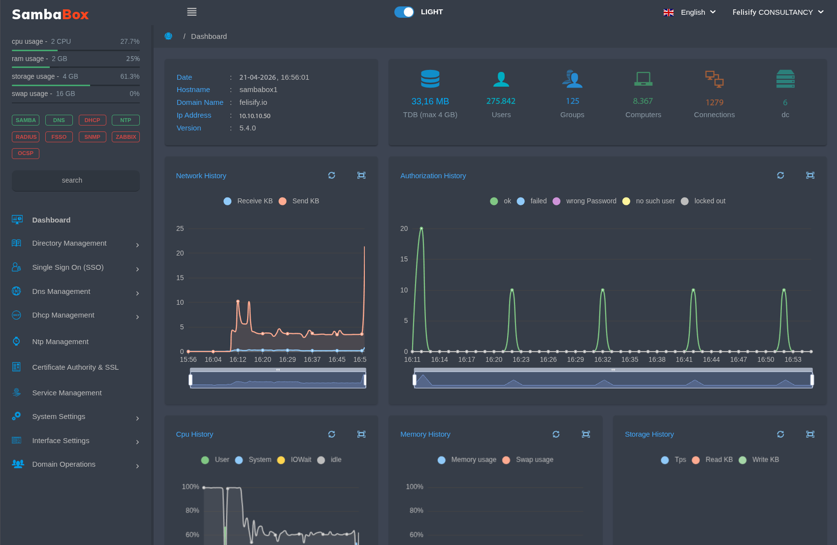
Task: Refresh the Network History chart
Action: [331, 175]
